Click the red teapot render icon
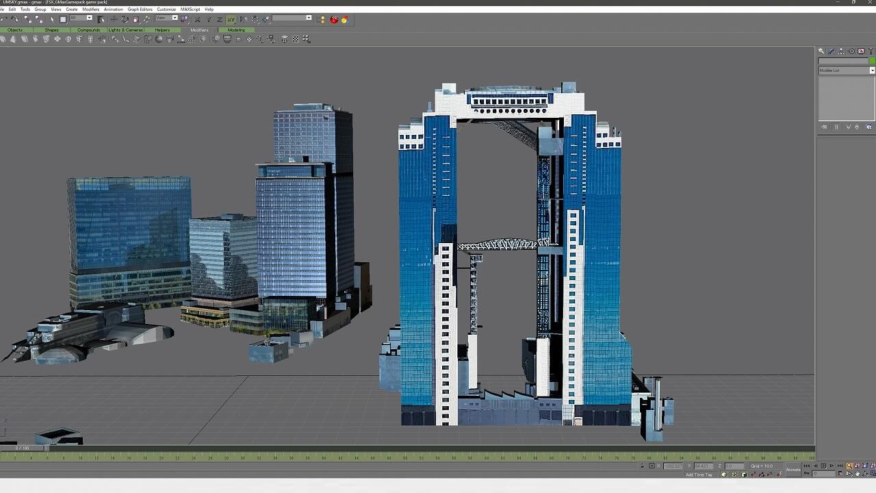The width and height of the screenshot is (876, 493). [x=334, y=19]
